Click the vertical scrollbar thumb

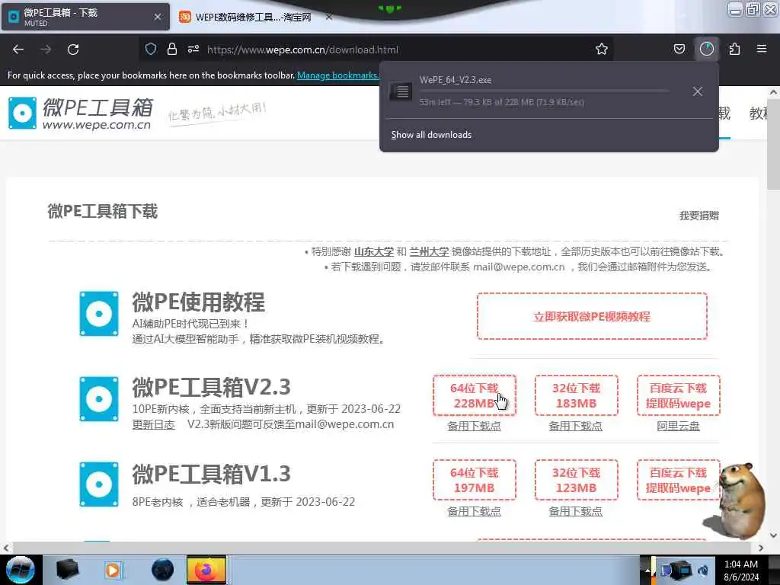(774, 143)
